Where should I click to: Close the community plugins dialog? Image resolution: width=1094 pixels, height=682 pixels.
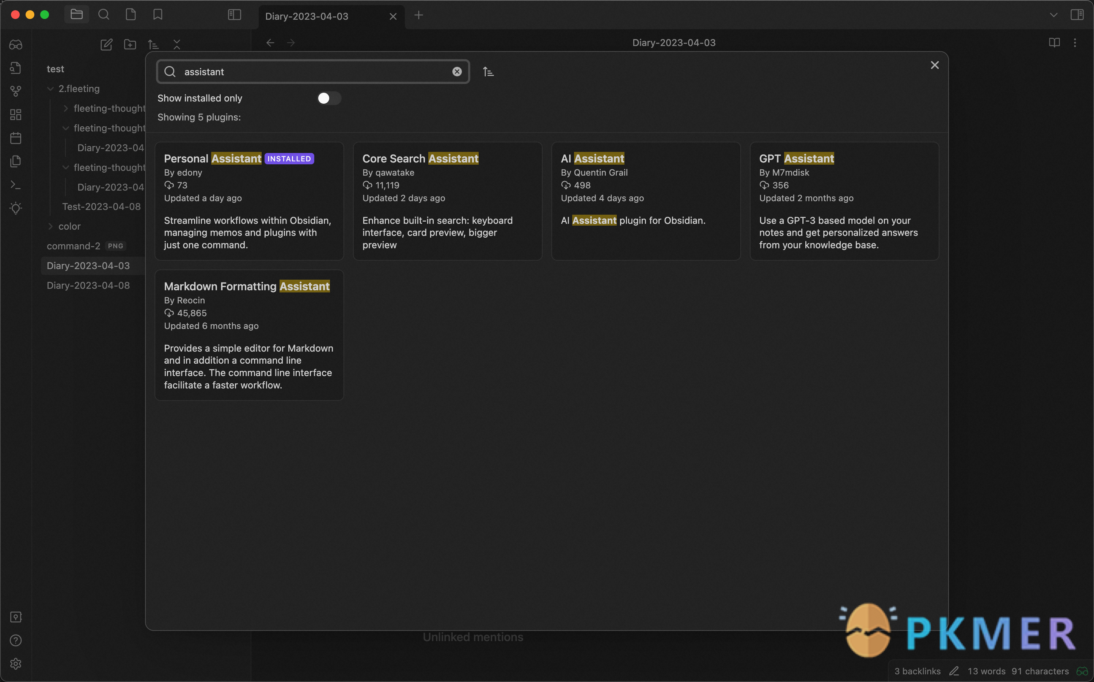pyautogui.click(x=934, y=65)
